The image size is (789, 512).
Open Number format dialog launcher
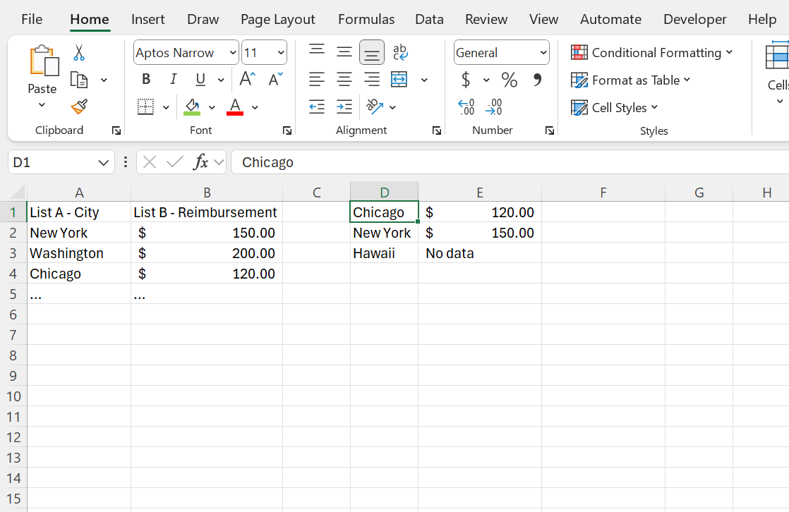point(550,130)
